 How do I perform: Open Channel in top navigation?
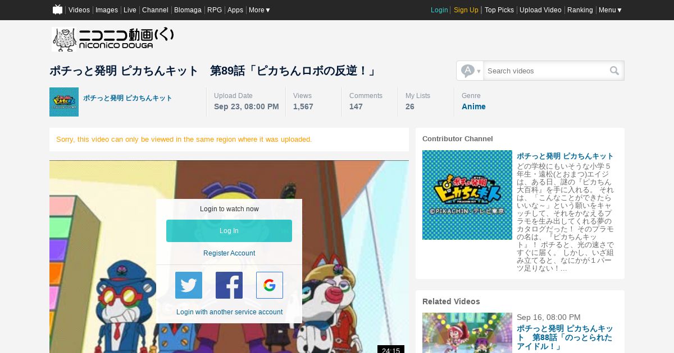[x=155, y=10]
